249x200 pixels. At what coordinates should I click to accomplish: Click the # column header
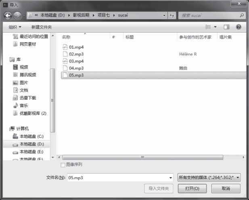117,37
